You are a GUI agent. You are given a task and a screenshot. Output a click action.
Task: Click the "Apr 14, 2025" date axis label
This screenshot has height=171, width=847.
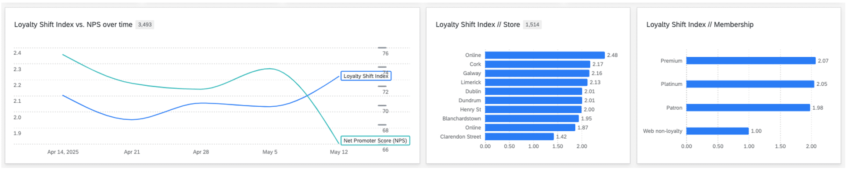[x=63, y=152]
